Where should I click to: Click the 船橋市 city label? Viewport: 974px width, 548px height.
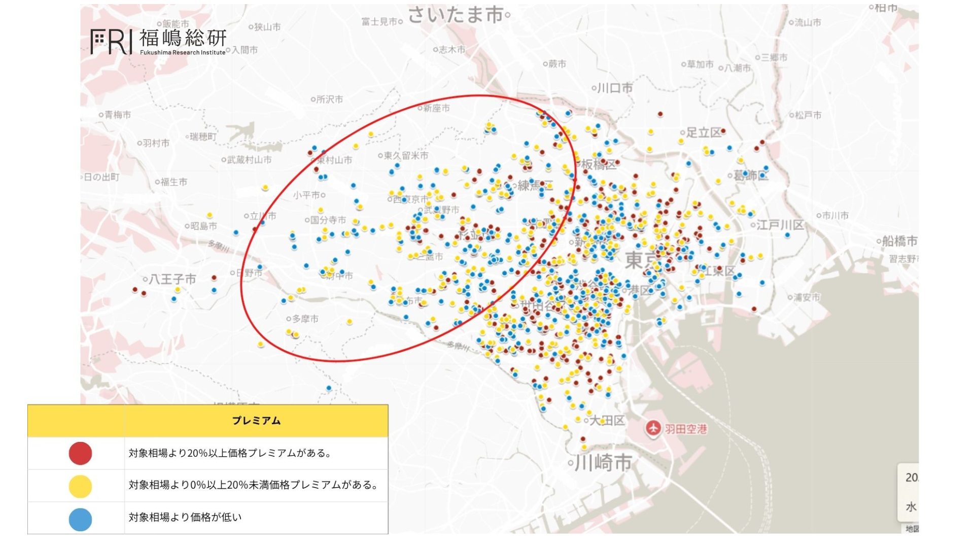(899, 241)
